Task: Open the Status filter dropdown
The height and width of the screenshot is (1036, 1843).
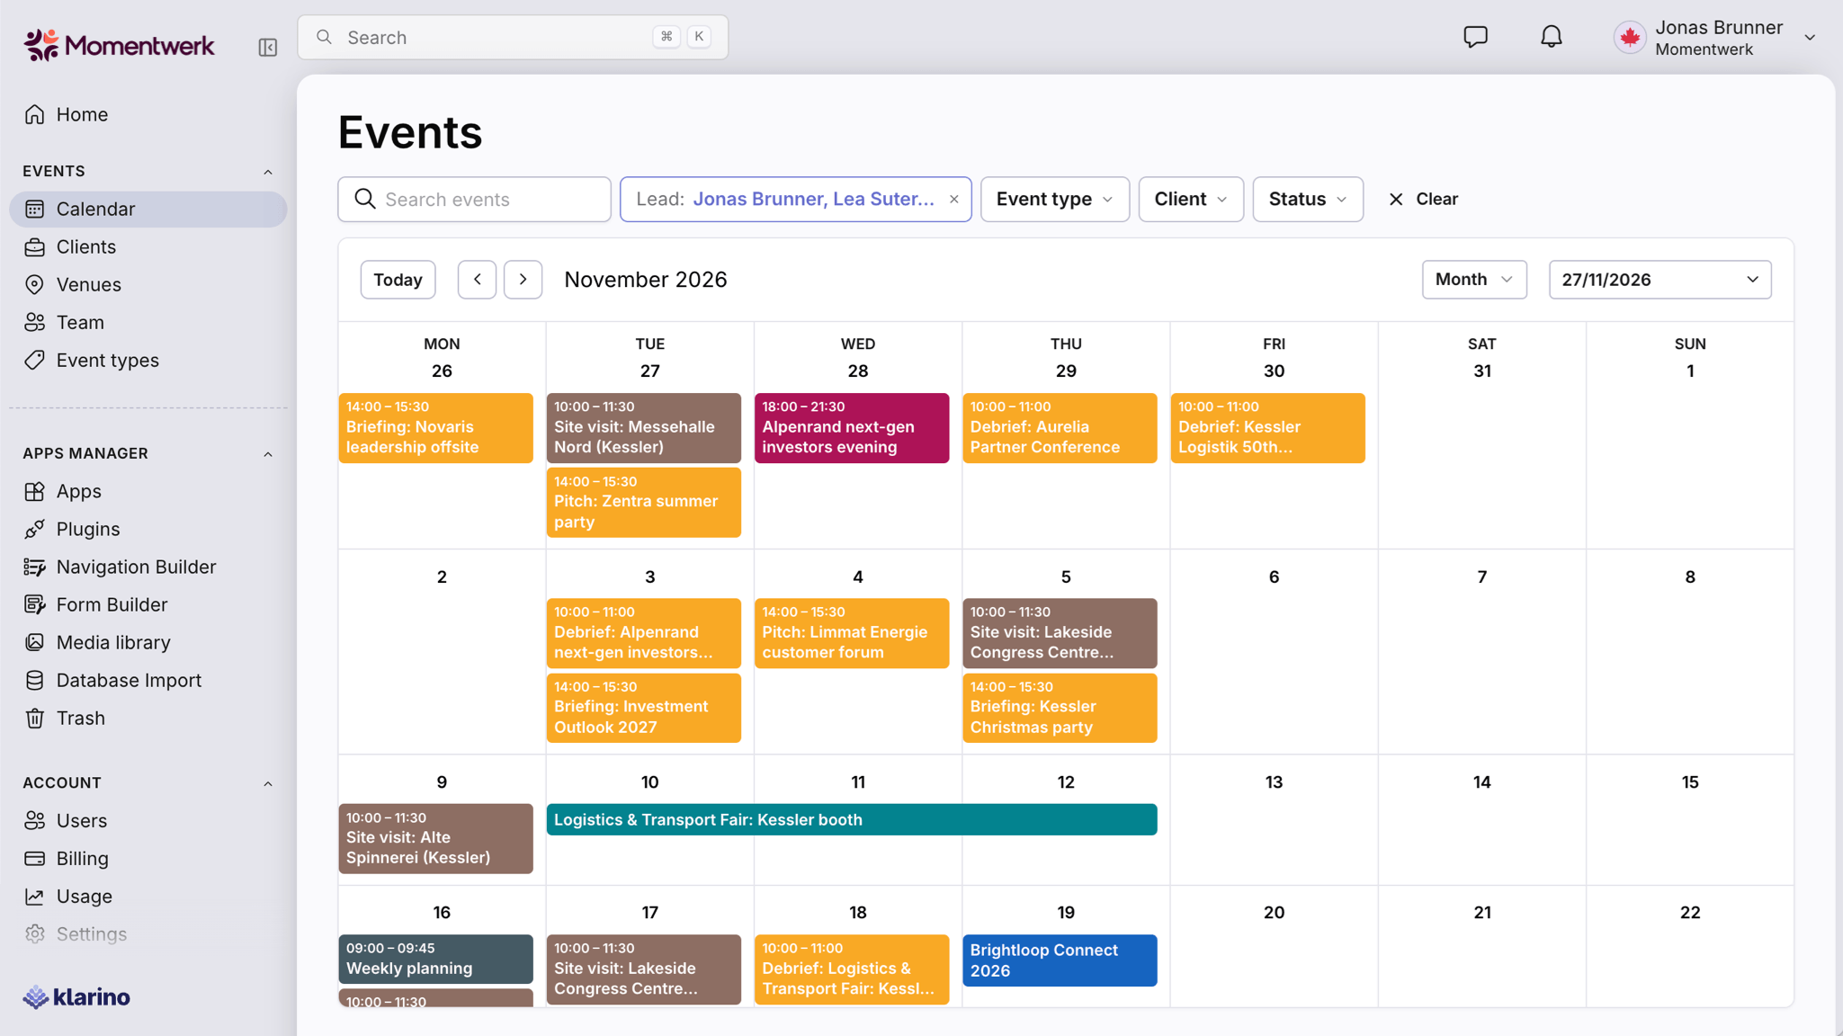Action: (x=1308, y=199)
